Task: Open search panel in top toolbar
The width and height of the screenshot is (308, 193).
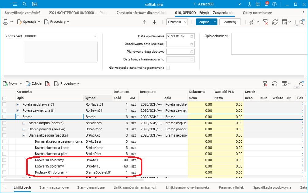Action: coord(302,22)
